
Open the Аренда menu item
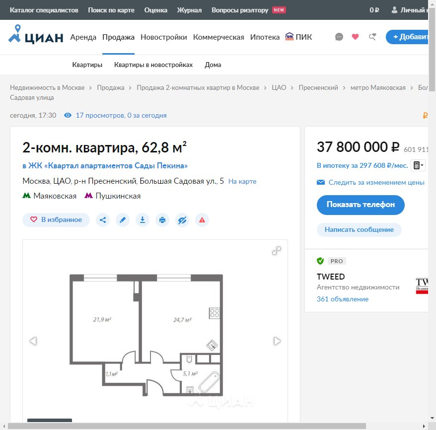point(83,37)
